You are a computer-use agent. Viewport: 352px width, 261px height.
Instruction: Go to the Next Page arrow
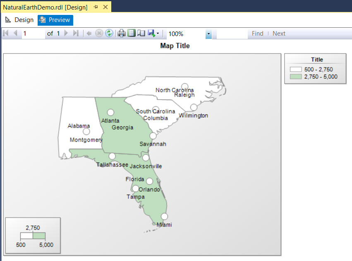click(x=66, y=34)
